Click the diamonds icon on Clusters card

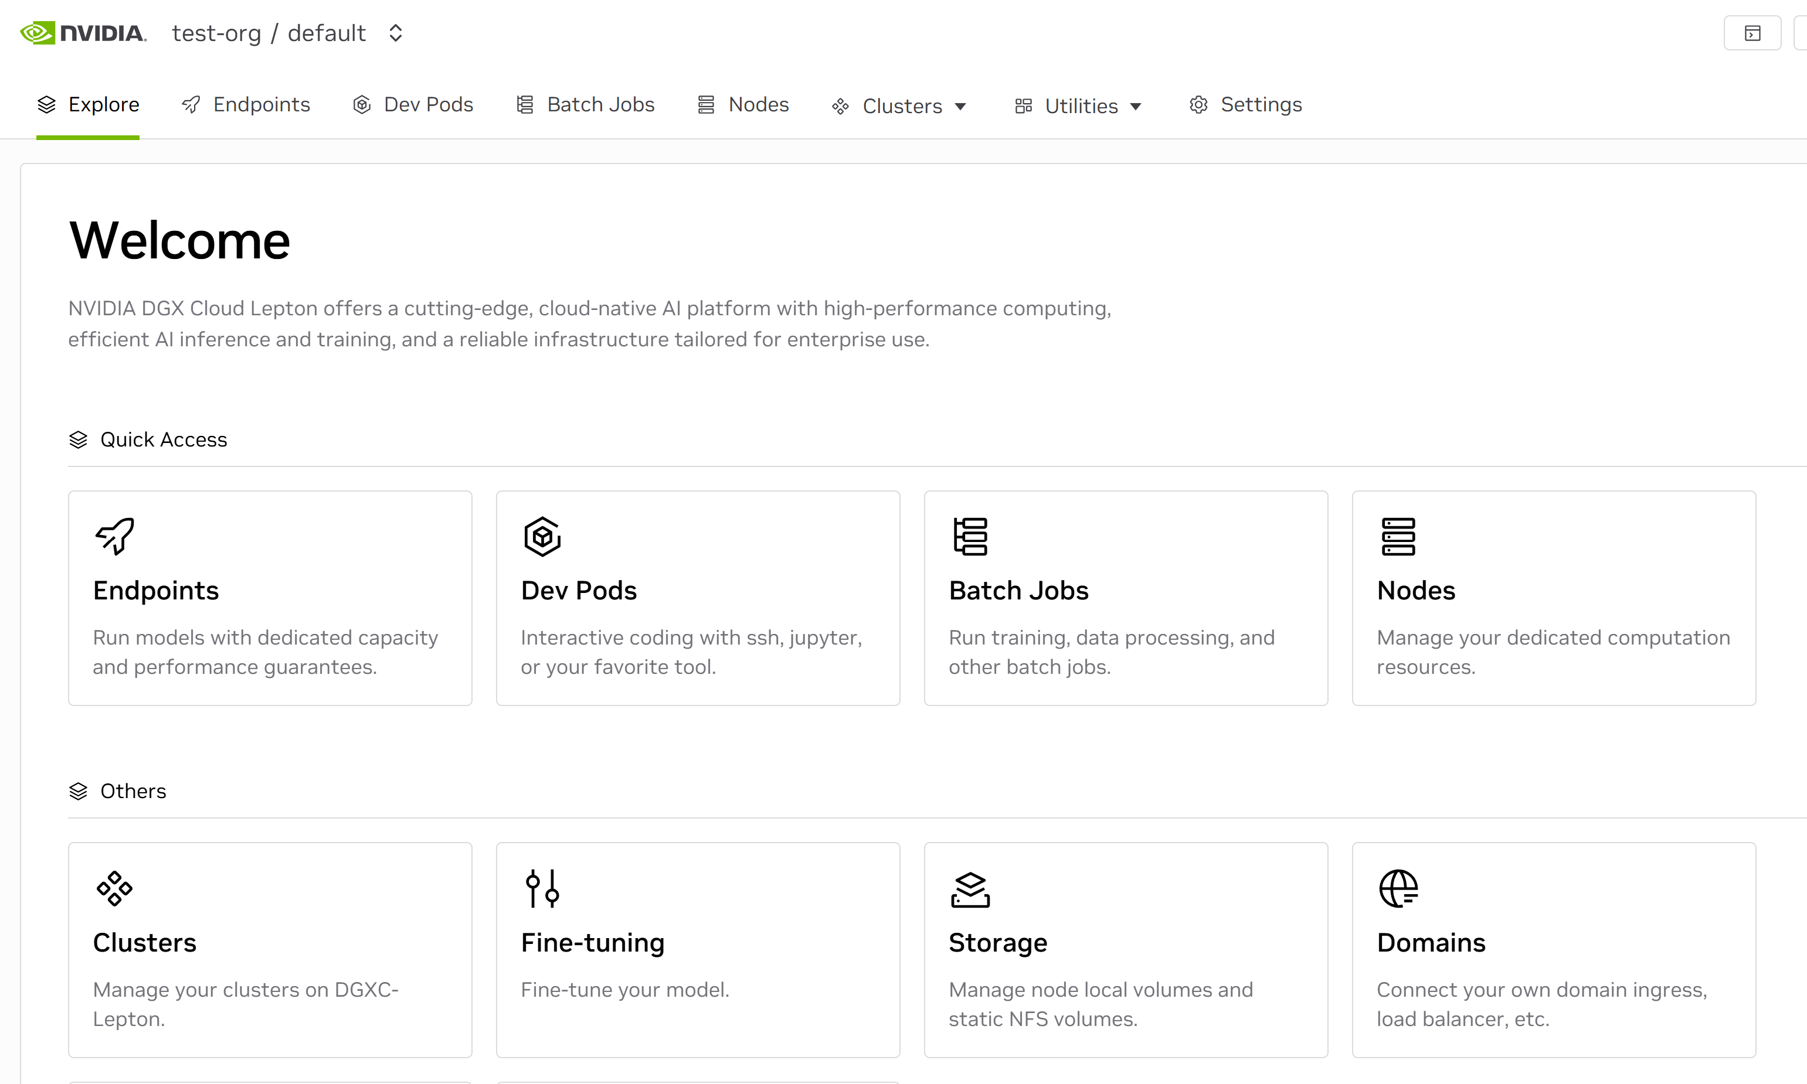115,889
